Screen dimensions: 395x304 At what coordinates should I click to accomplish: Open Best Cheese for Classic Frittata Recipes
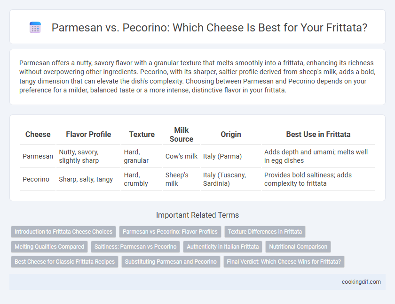[64, 261]
